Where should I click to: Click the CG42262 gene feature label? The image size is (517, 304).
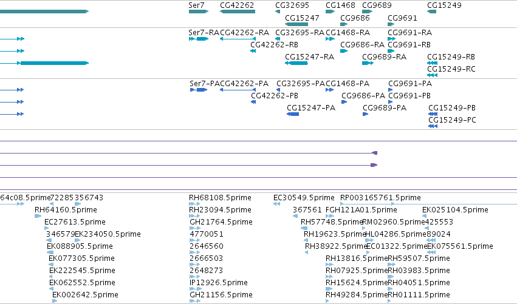[x=237, y=5]
